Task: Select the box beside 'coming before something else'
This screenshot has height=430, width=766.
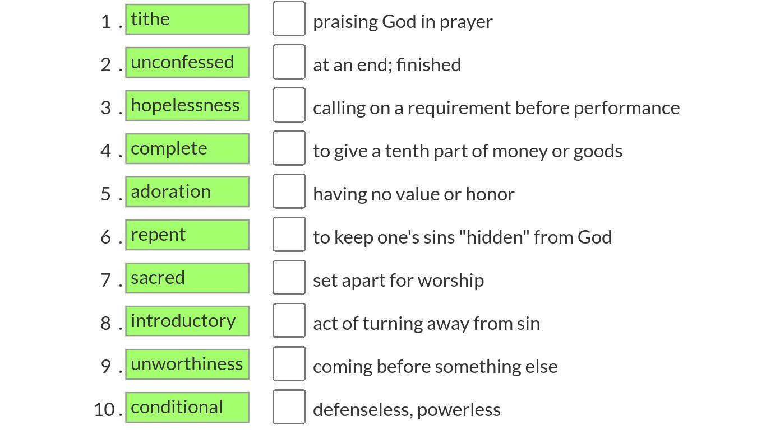Action: tap(289, 364)
